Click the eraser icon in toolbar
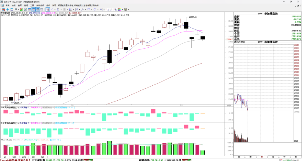Viewport: 302px width, 161px height. [111, 9]
